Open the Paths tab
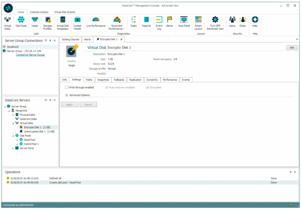301x209 pixels. 89,80
